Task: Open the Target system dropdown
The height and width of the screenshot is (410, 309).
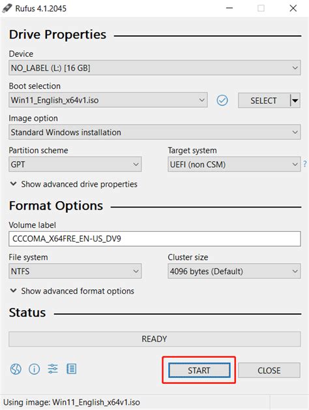Action: (234, 165)
